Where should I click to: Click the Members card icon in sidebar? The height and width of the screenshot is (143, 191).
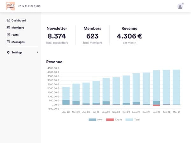8,28
